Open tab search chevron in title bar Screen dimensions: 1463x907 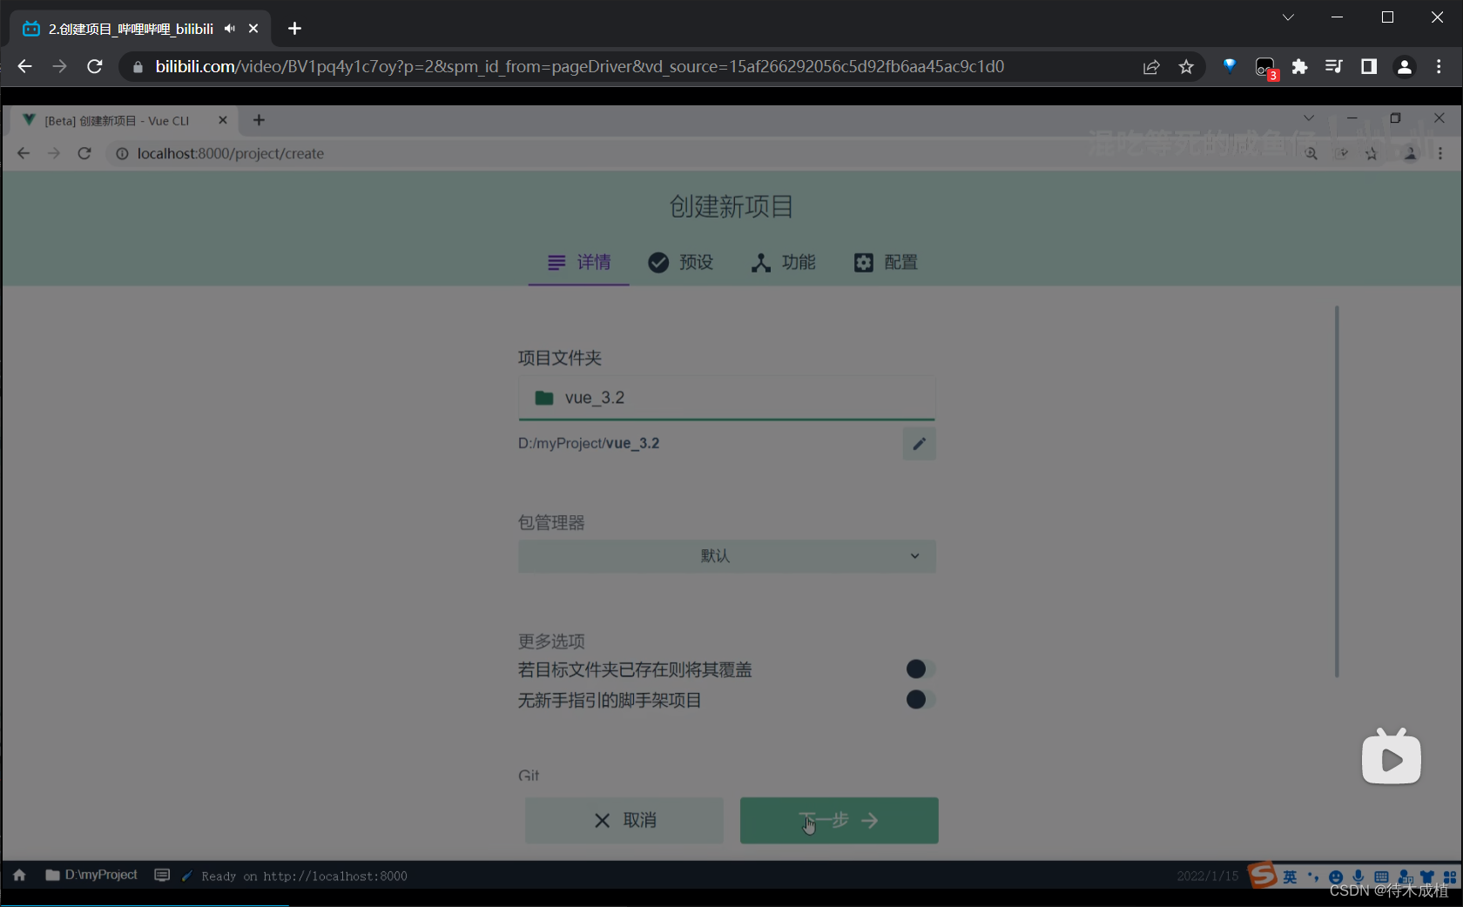point(1288,17)
